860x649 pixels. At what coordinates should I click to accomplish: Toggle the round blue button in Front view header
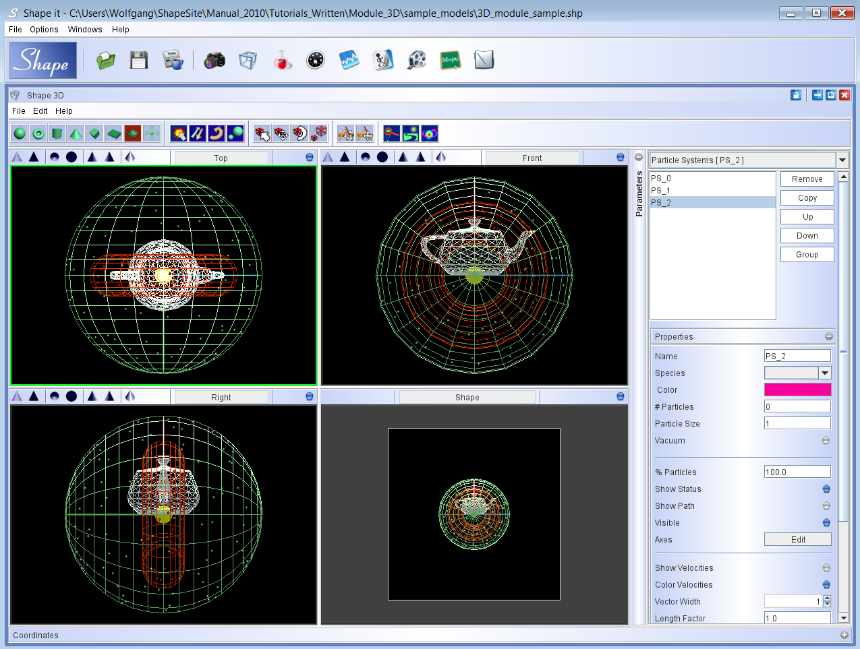621,158
